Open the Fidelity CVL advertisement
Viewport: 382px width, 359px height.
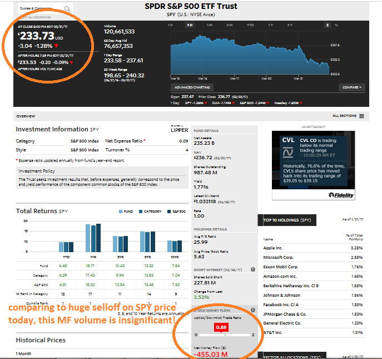click(x=313, y=165)
